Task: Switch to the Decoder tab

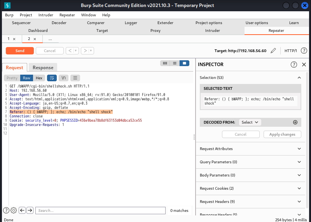Action: pos(59,23)
